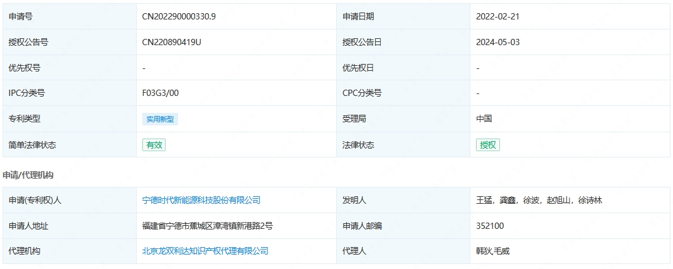Click the 授权公告号 label cell
Screen dimensions: 673x269
click(70, 43)
